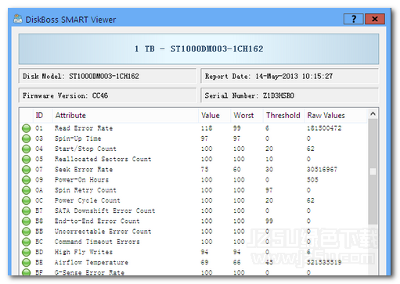Click the Report Date field
This screenshot has width=400, height=284.
tap(290, 76)
